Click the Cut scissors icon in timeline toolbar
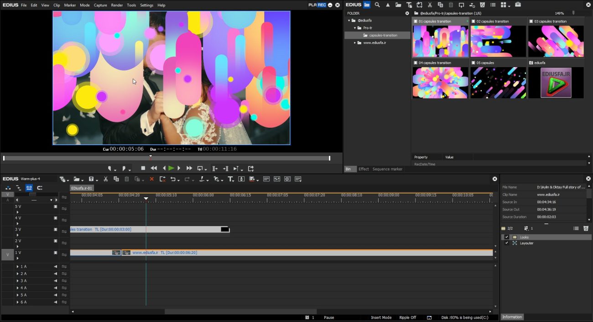 point(105,179)
